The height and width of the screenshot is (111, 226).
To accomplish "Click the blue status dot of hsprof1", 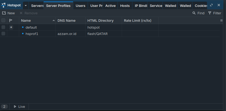I will coord(23,34).
